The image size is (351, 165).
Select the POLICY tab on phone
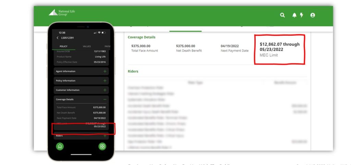(x=63, y=46)
